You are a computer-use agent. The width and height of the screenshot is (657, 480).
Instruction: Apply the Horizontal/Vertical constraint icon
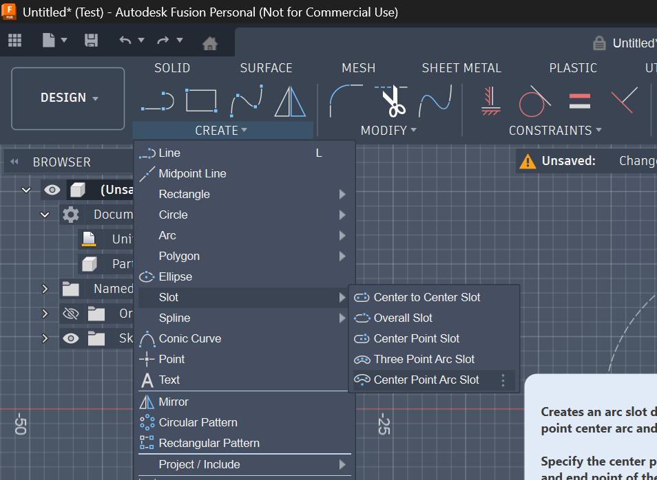(x=490, y=101)
